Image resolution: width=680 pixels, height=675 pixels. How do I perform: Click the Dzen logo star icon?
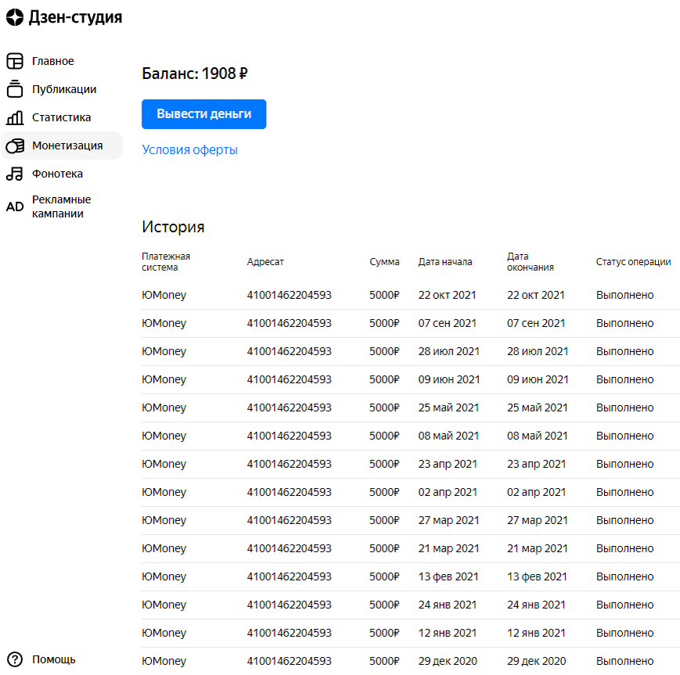coord(15,17)
